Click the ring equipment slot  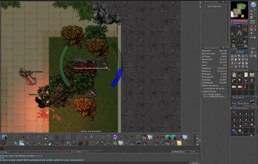coord(233,41)
